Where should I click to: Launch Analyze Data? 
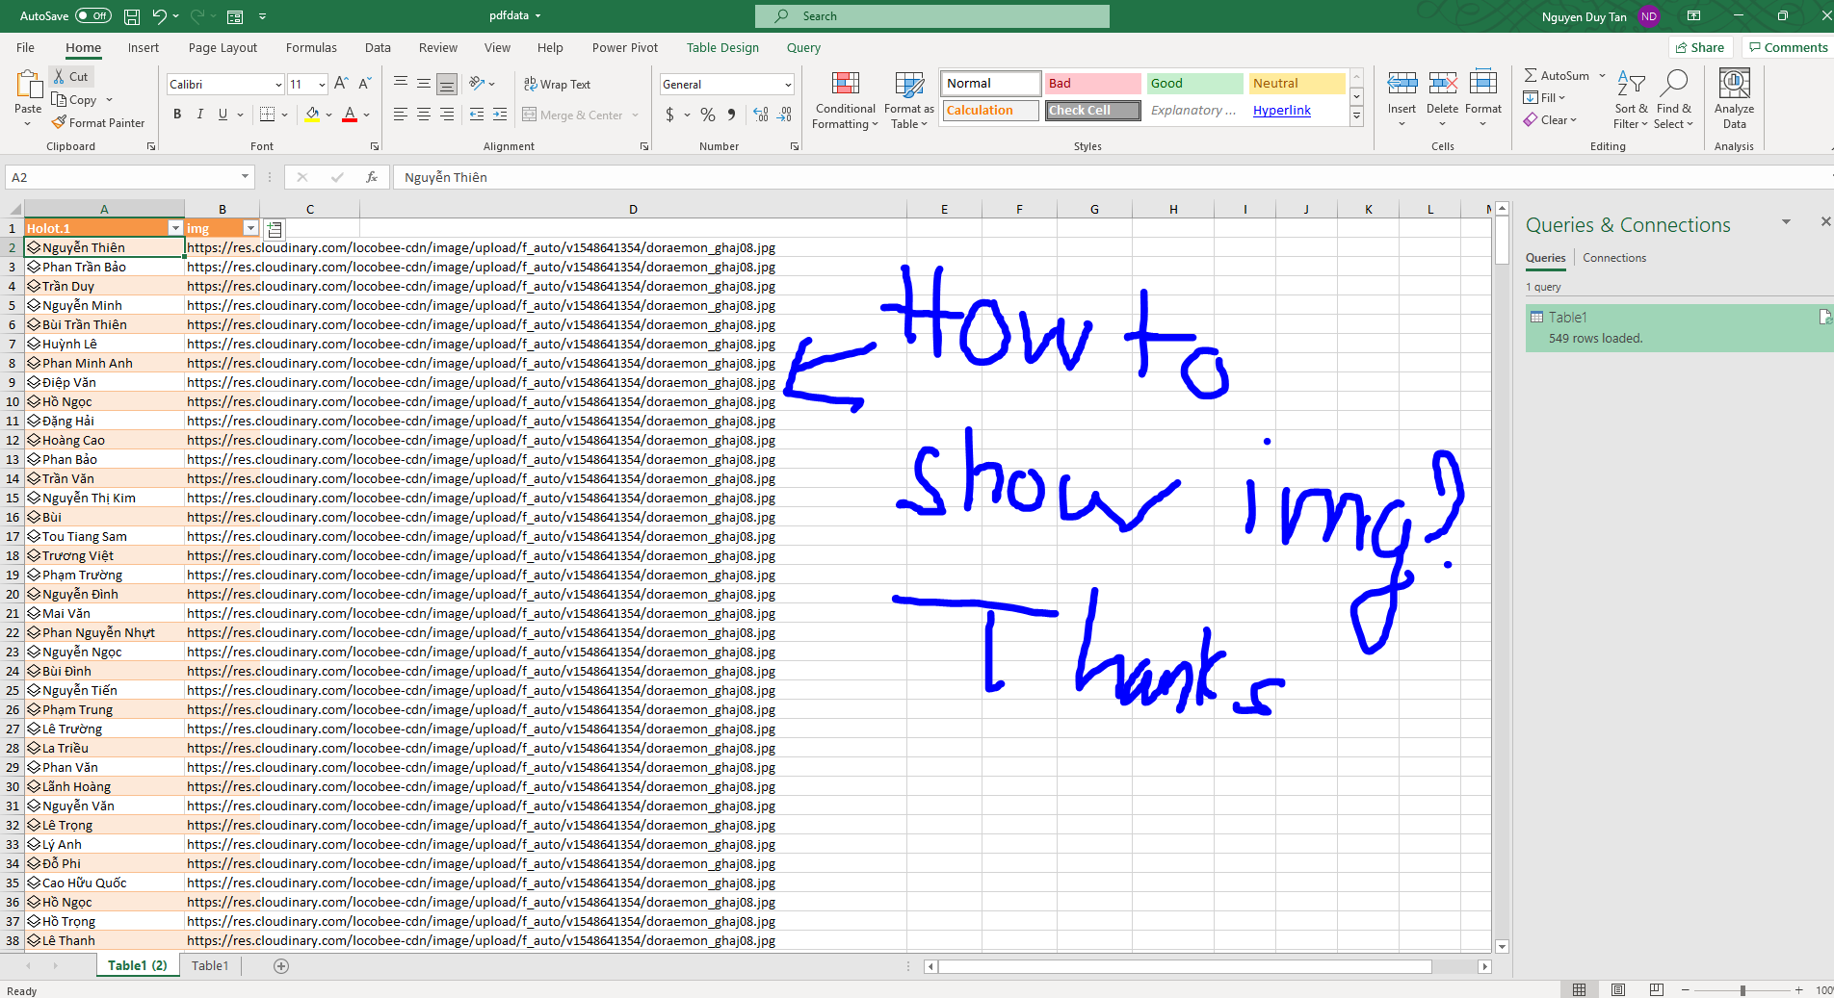tap(1733, 100)
